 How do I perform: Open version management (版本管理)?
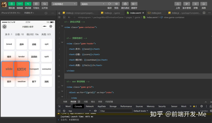click(187, 4)
